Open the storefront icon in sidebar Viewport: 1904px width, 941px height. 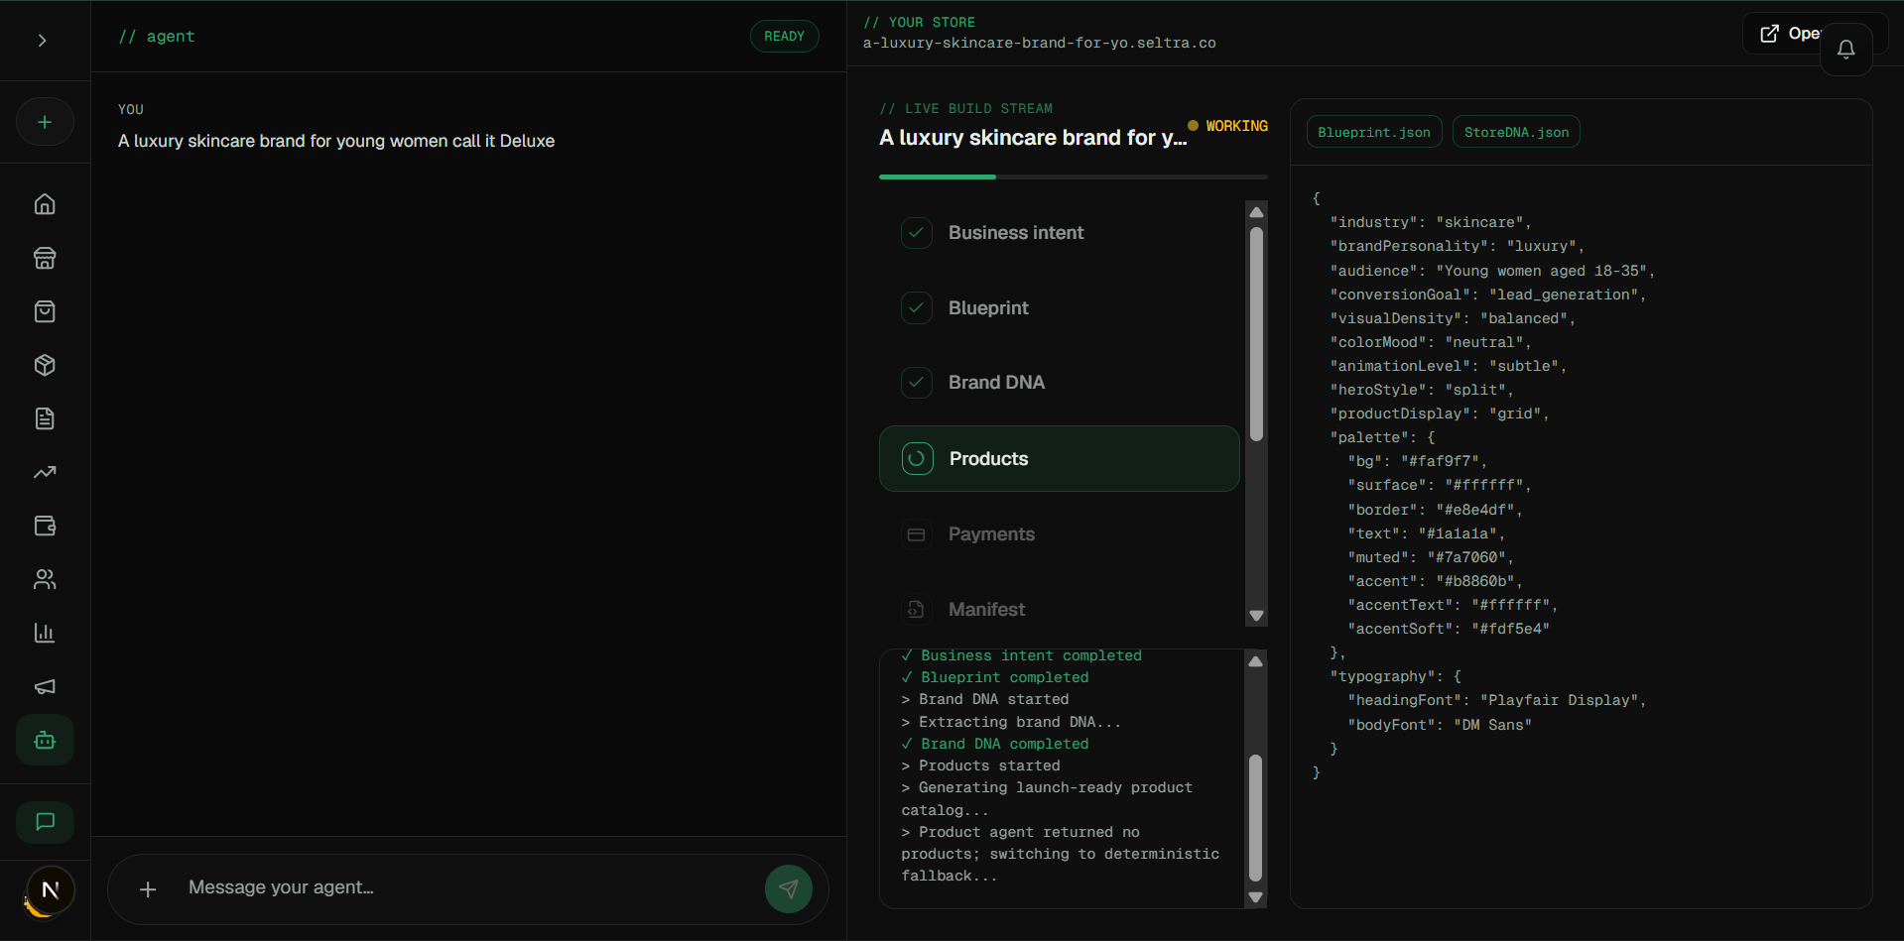coord(45,258)
